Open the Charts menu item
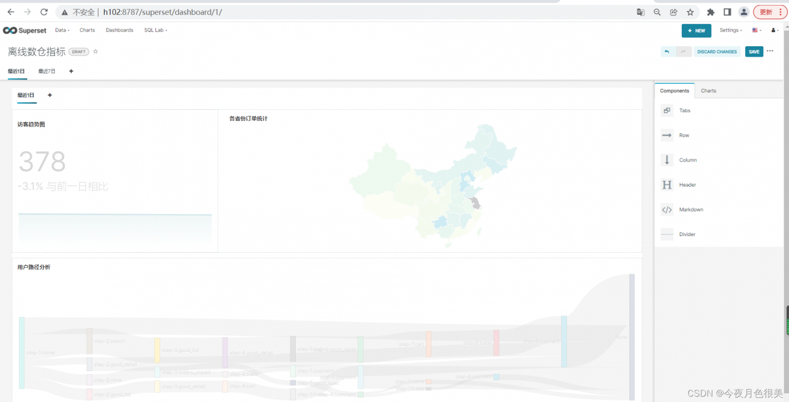Viewport: 789px width, 402px height. (88, 30)
